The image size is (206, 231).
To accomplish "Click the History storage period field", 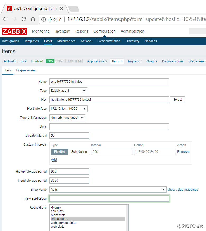I will [x=69, y=172].
